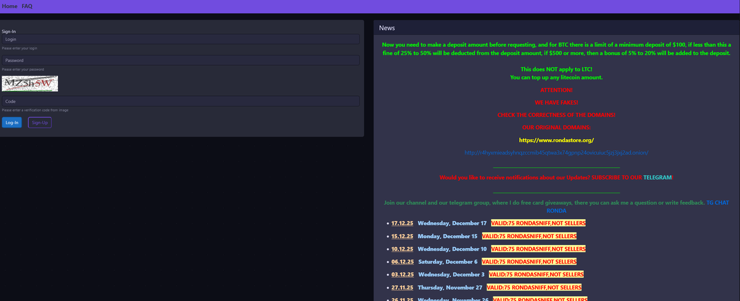
Task: Open the blue .onion domain link
Action: (x=556, y=153)
